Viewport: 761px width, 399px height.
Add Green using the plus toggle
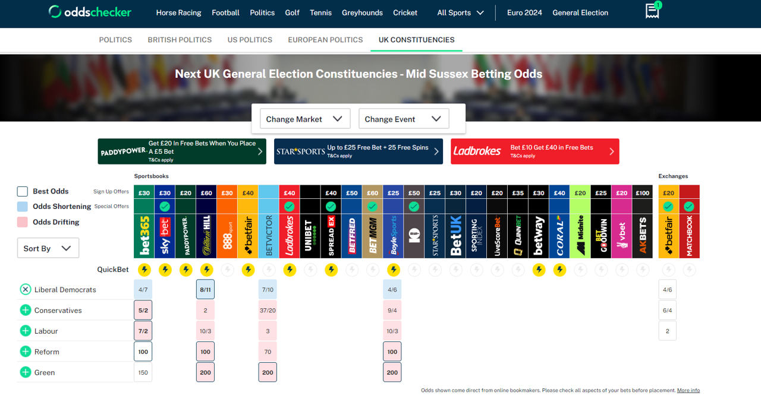(26, 373)
